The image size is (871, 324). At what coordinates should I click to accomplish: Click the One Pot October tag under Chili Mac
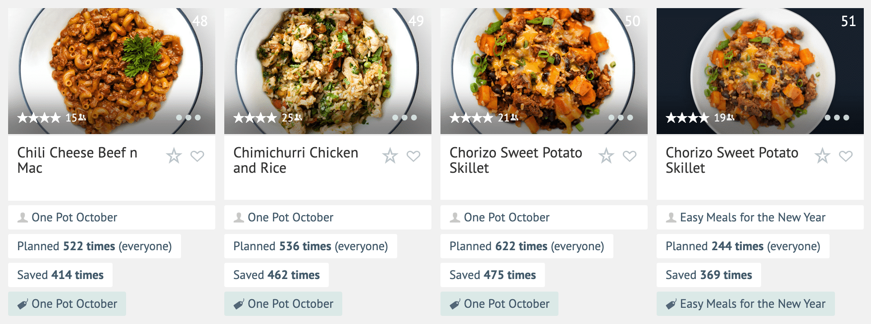pos(67,304)
